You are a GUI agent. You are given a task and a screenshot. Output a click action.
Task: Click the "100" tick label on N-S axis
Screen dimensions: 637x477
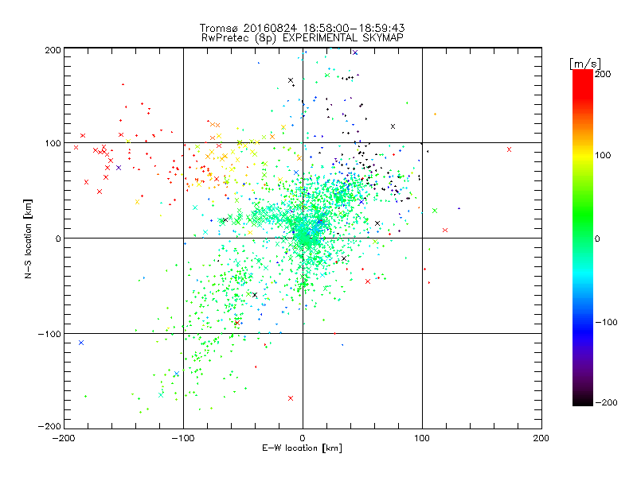point(53,143)
